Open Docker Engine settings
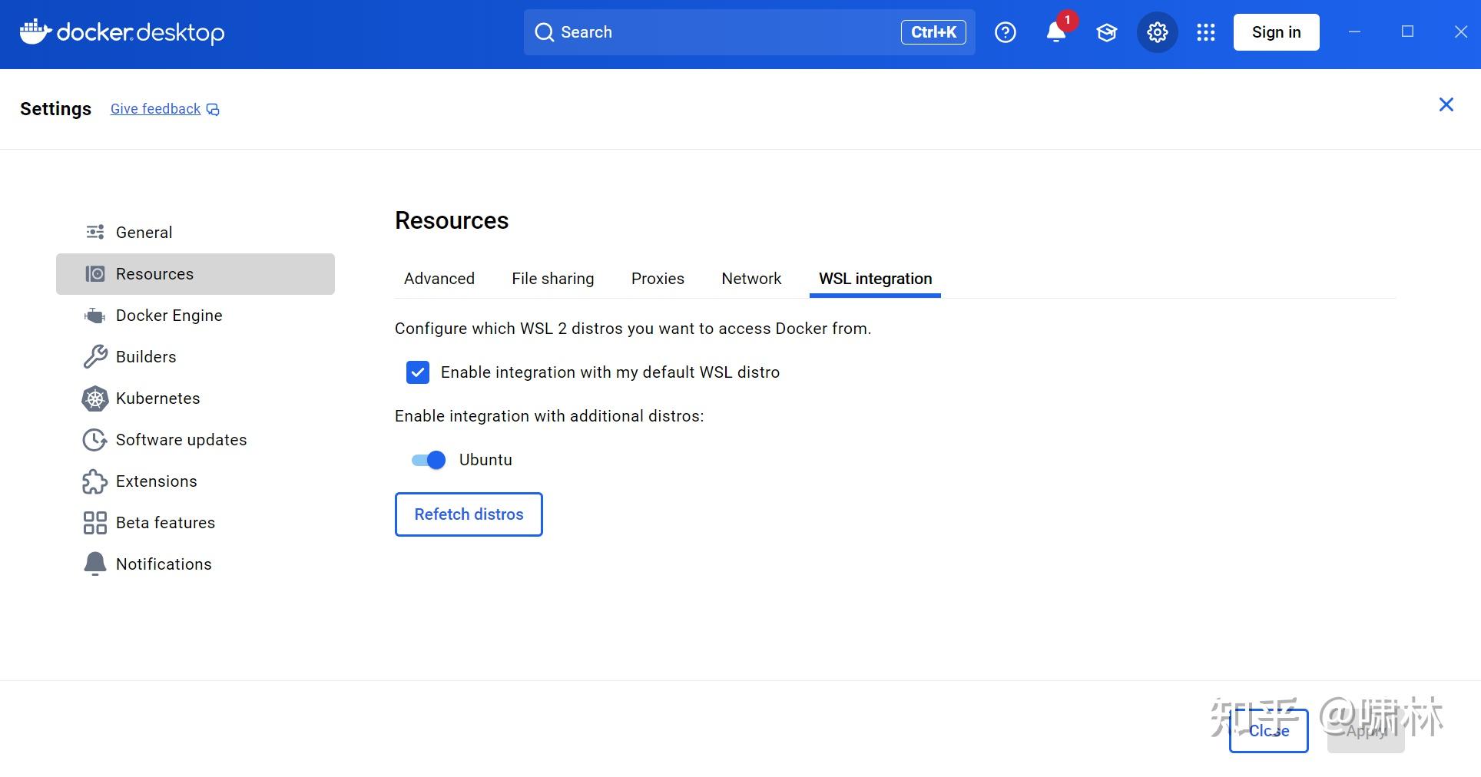The height and width of the screenshot is (777, 1481). tap(195, 316)
